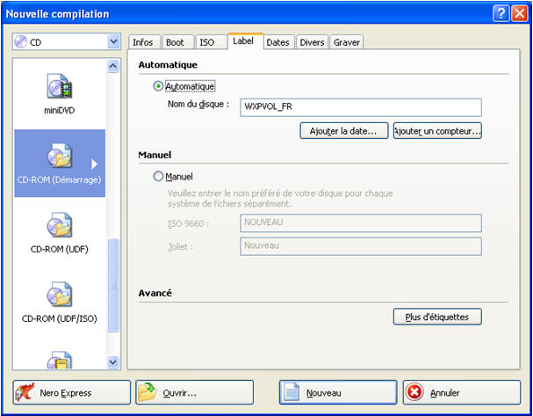Switch to the ISO tab
533x416 pixels.
tap(206, 42)
